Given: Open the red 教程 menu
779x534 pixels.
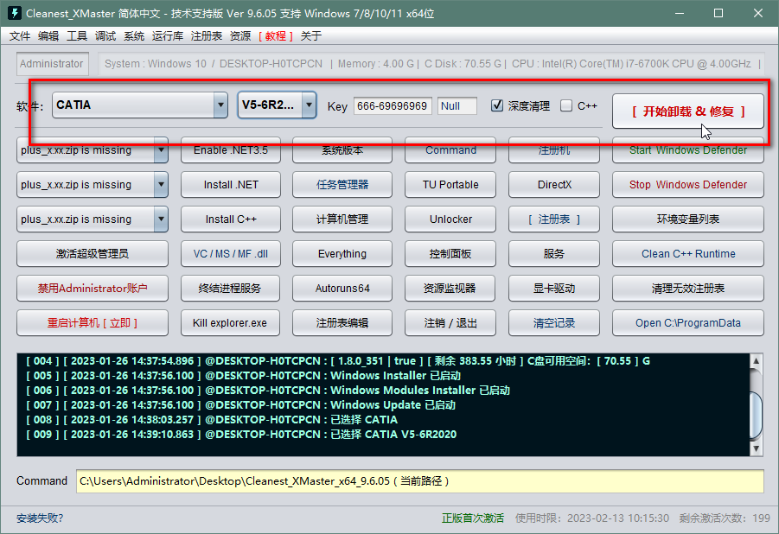Looking at the screenshot, I should (276, 35).
